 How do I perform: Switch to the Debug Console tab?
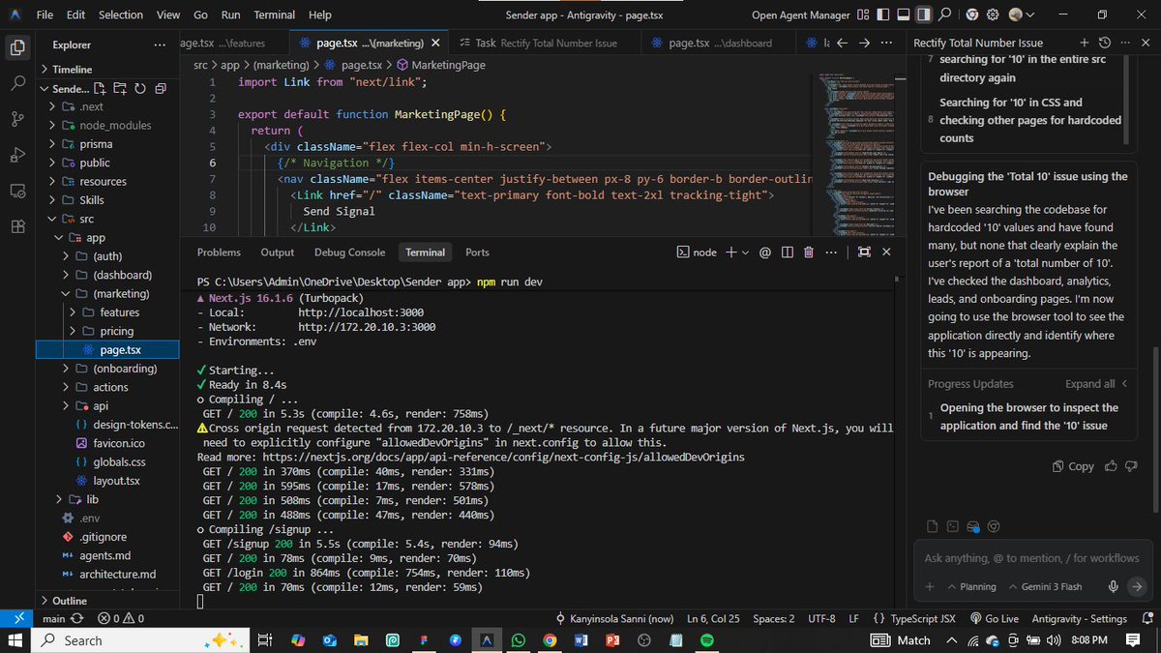click(x=349, y=252)
